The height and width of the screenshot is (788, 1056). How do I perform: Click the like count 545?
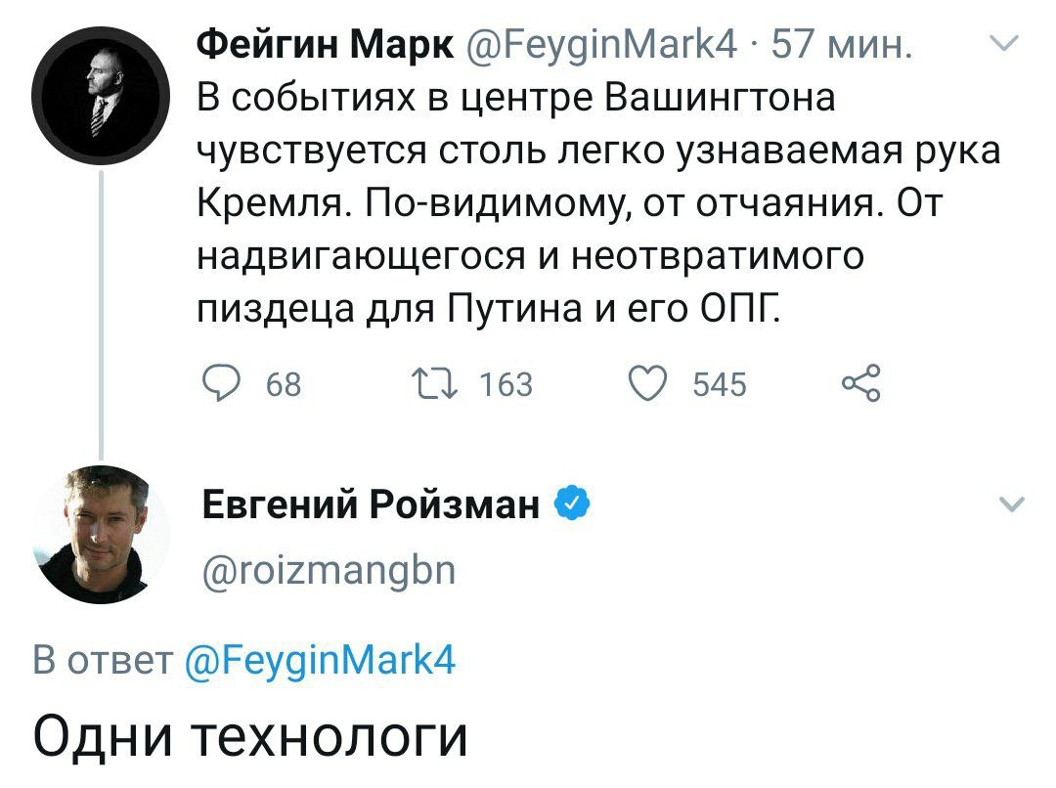(719, 385)
